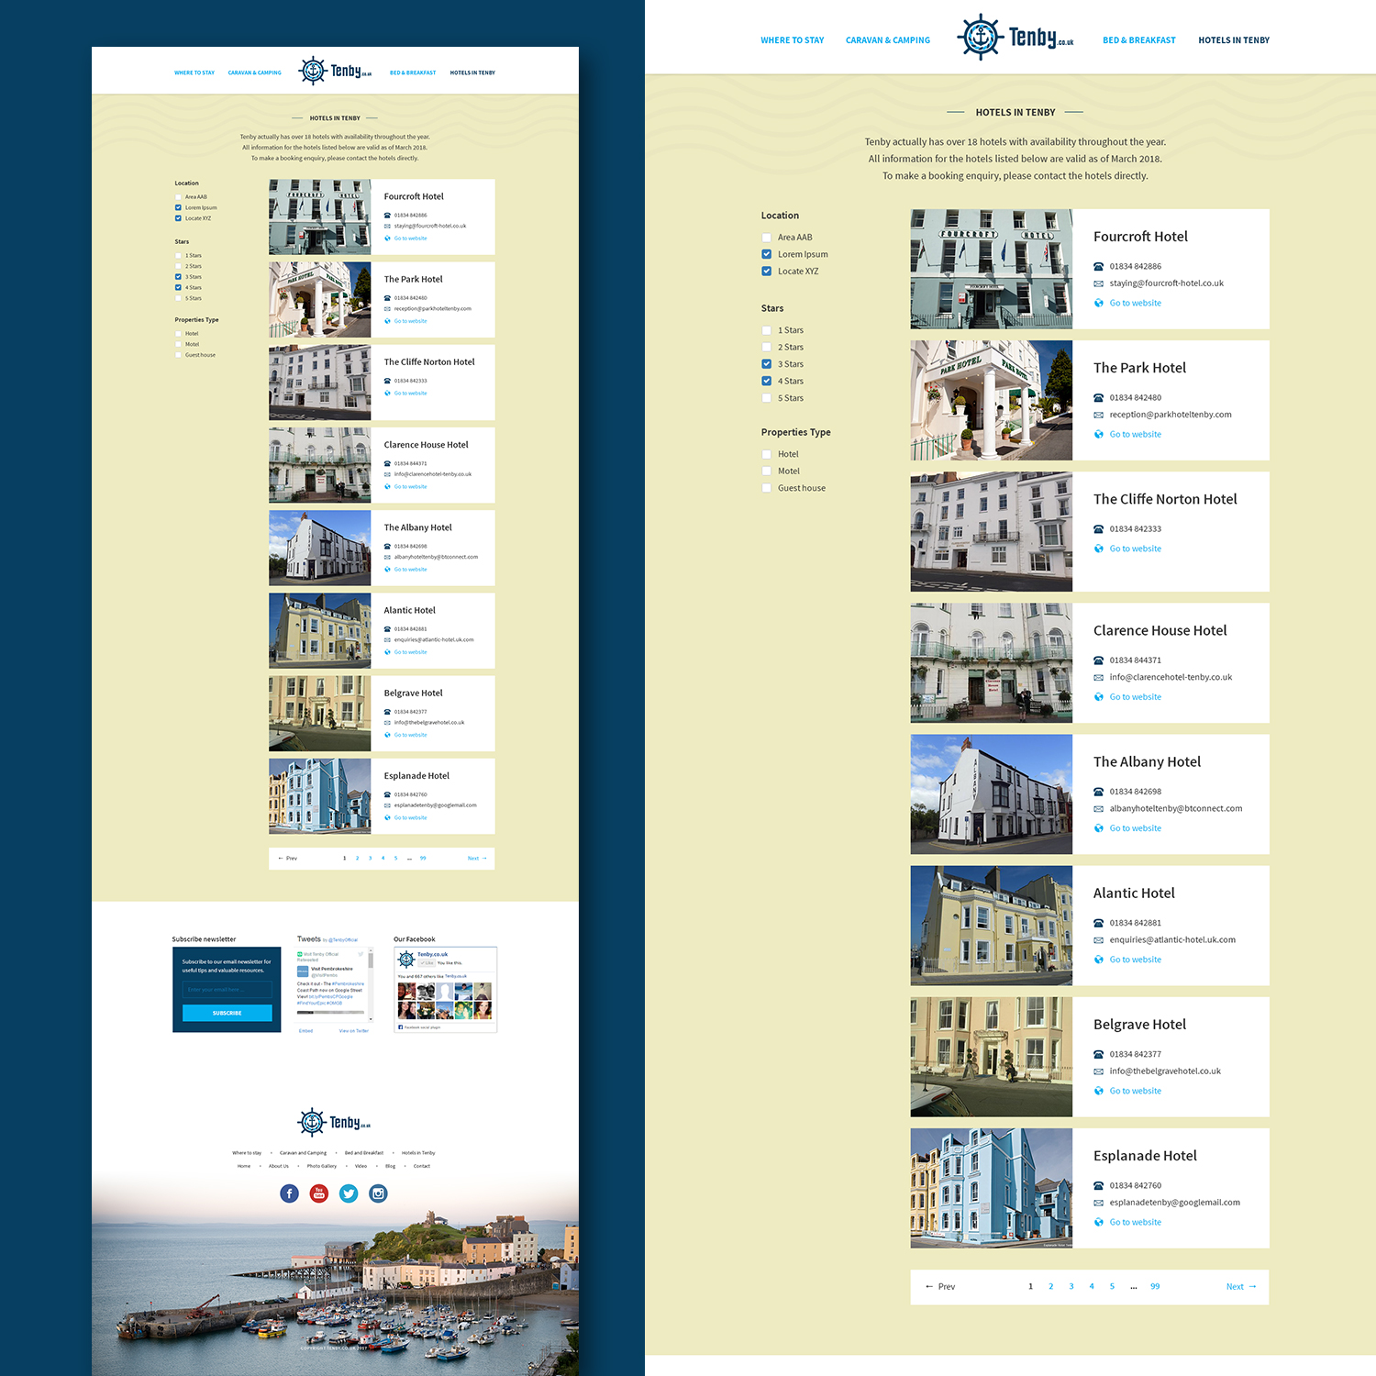This screenshot has width=1376, height=1376.
Task: Open the Instagram social icon in the footer
Action: pos(378,1193)
